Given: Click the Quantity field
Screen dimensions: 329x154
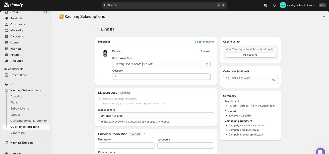Looking at the screenshot, I should click(161, 77).
